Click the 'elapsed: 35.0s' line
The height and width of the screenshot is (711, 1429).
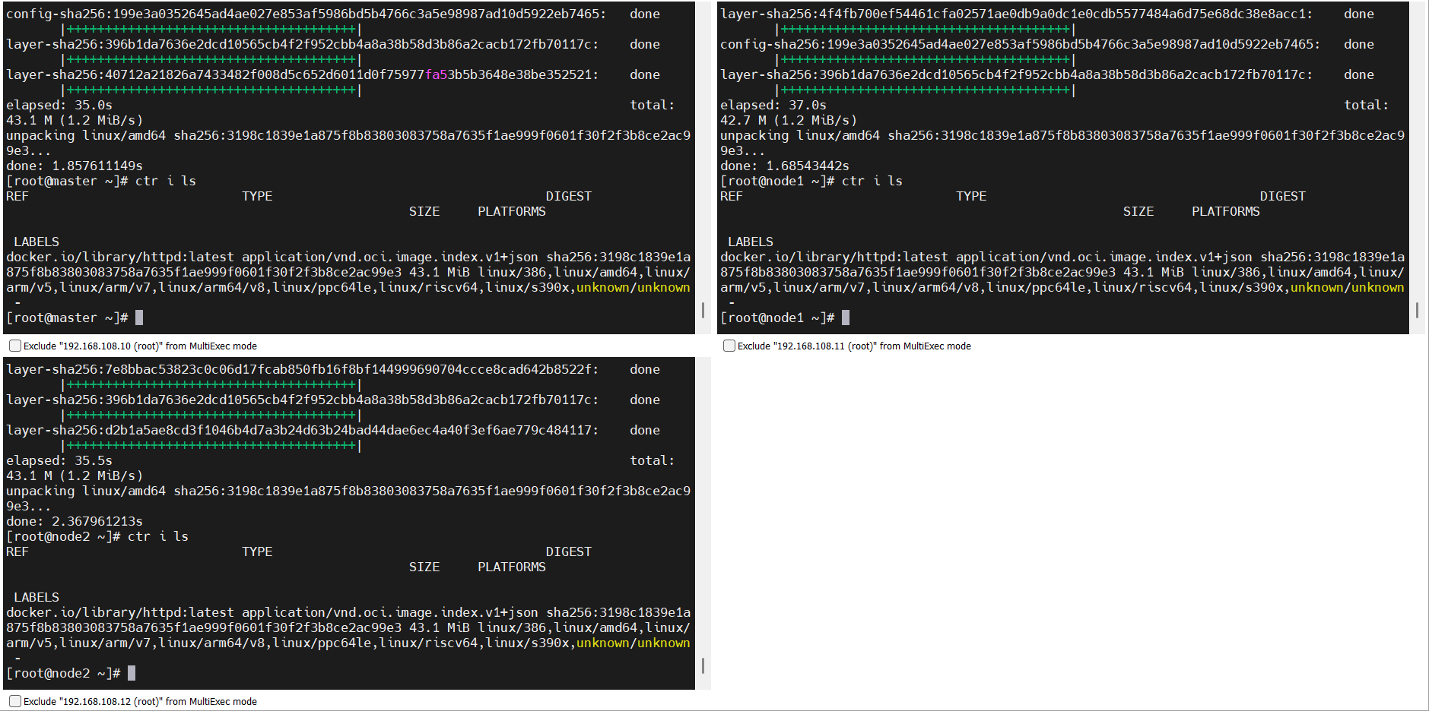(59, 105)
